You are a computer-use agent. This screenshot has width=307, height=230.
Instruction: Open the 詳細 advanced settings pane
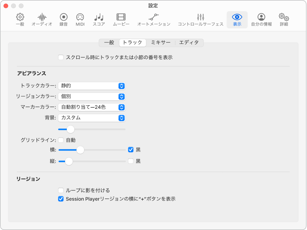tap(284, 20)
